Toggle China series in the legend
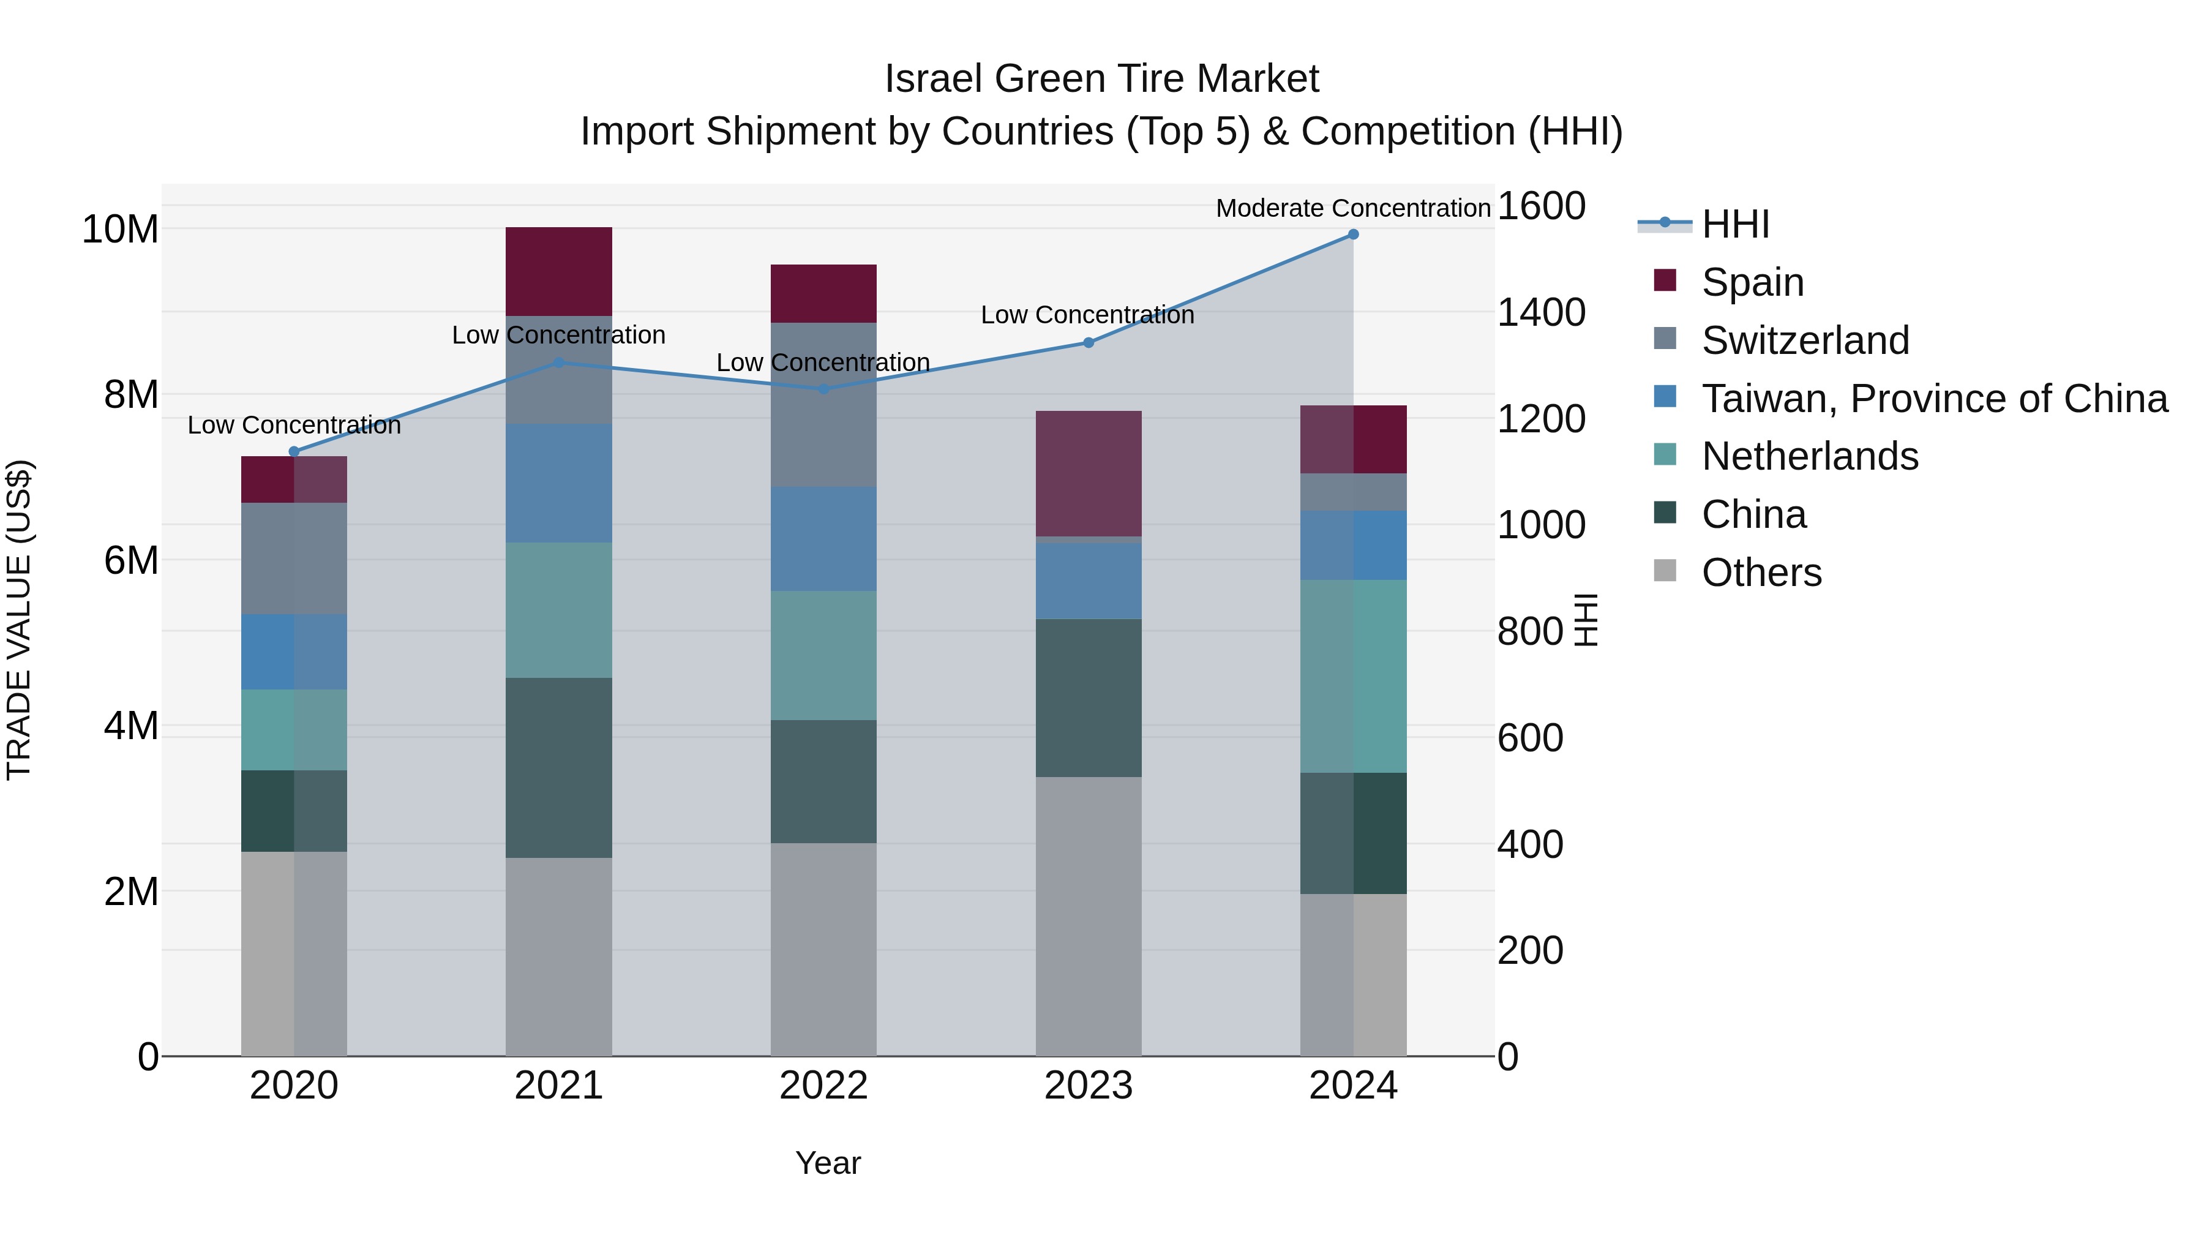This screenshot has width=2204, height=1240. tap(1730, 514)
